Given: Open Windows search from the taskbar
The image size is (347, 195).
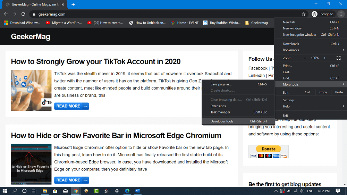Looking at the screenshot, I should tap(15, 191).
